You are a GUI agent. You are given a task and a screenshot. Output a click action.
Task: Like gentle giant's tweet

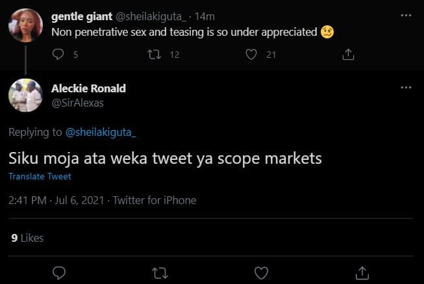point(251,55)
